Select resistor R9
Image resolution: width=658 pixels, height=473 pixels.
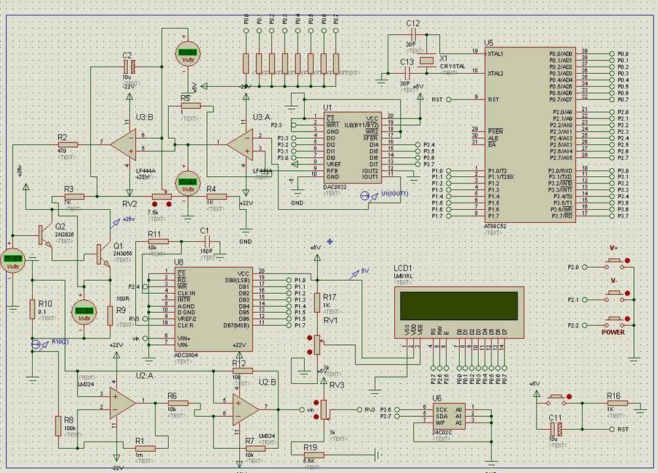click(110, 316)
